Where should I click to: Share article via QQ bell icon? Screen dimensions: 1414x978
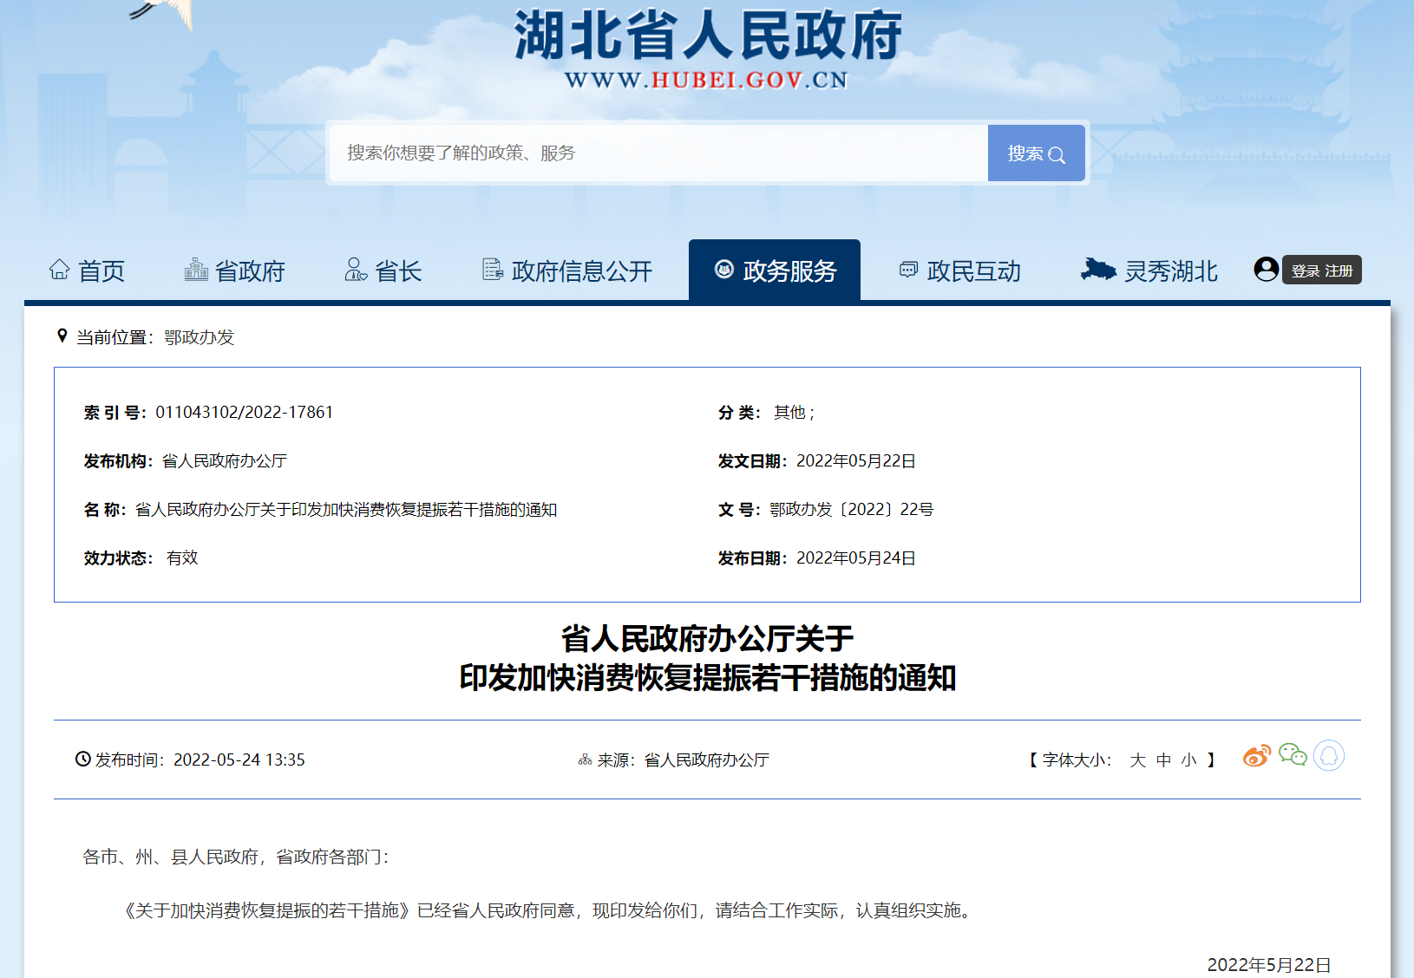(1328, 756)
